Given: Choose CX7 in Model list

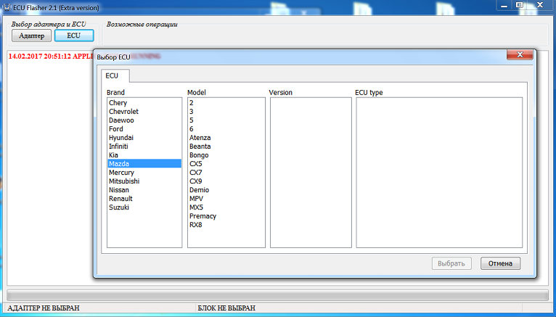Looking at the screenshot, I should 226,173.
